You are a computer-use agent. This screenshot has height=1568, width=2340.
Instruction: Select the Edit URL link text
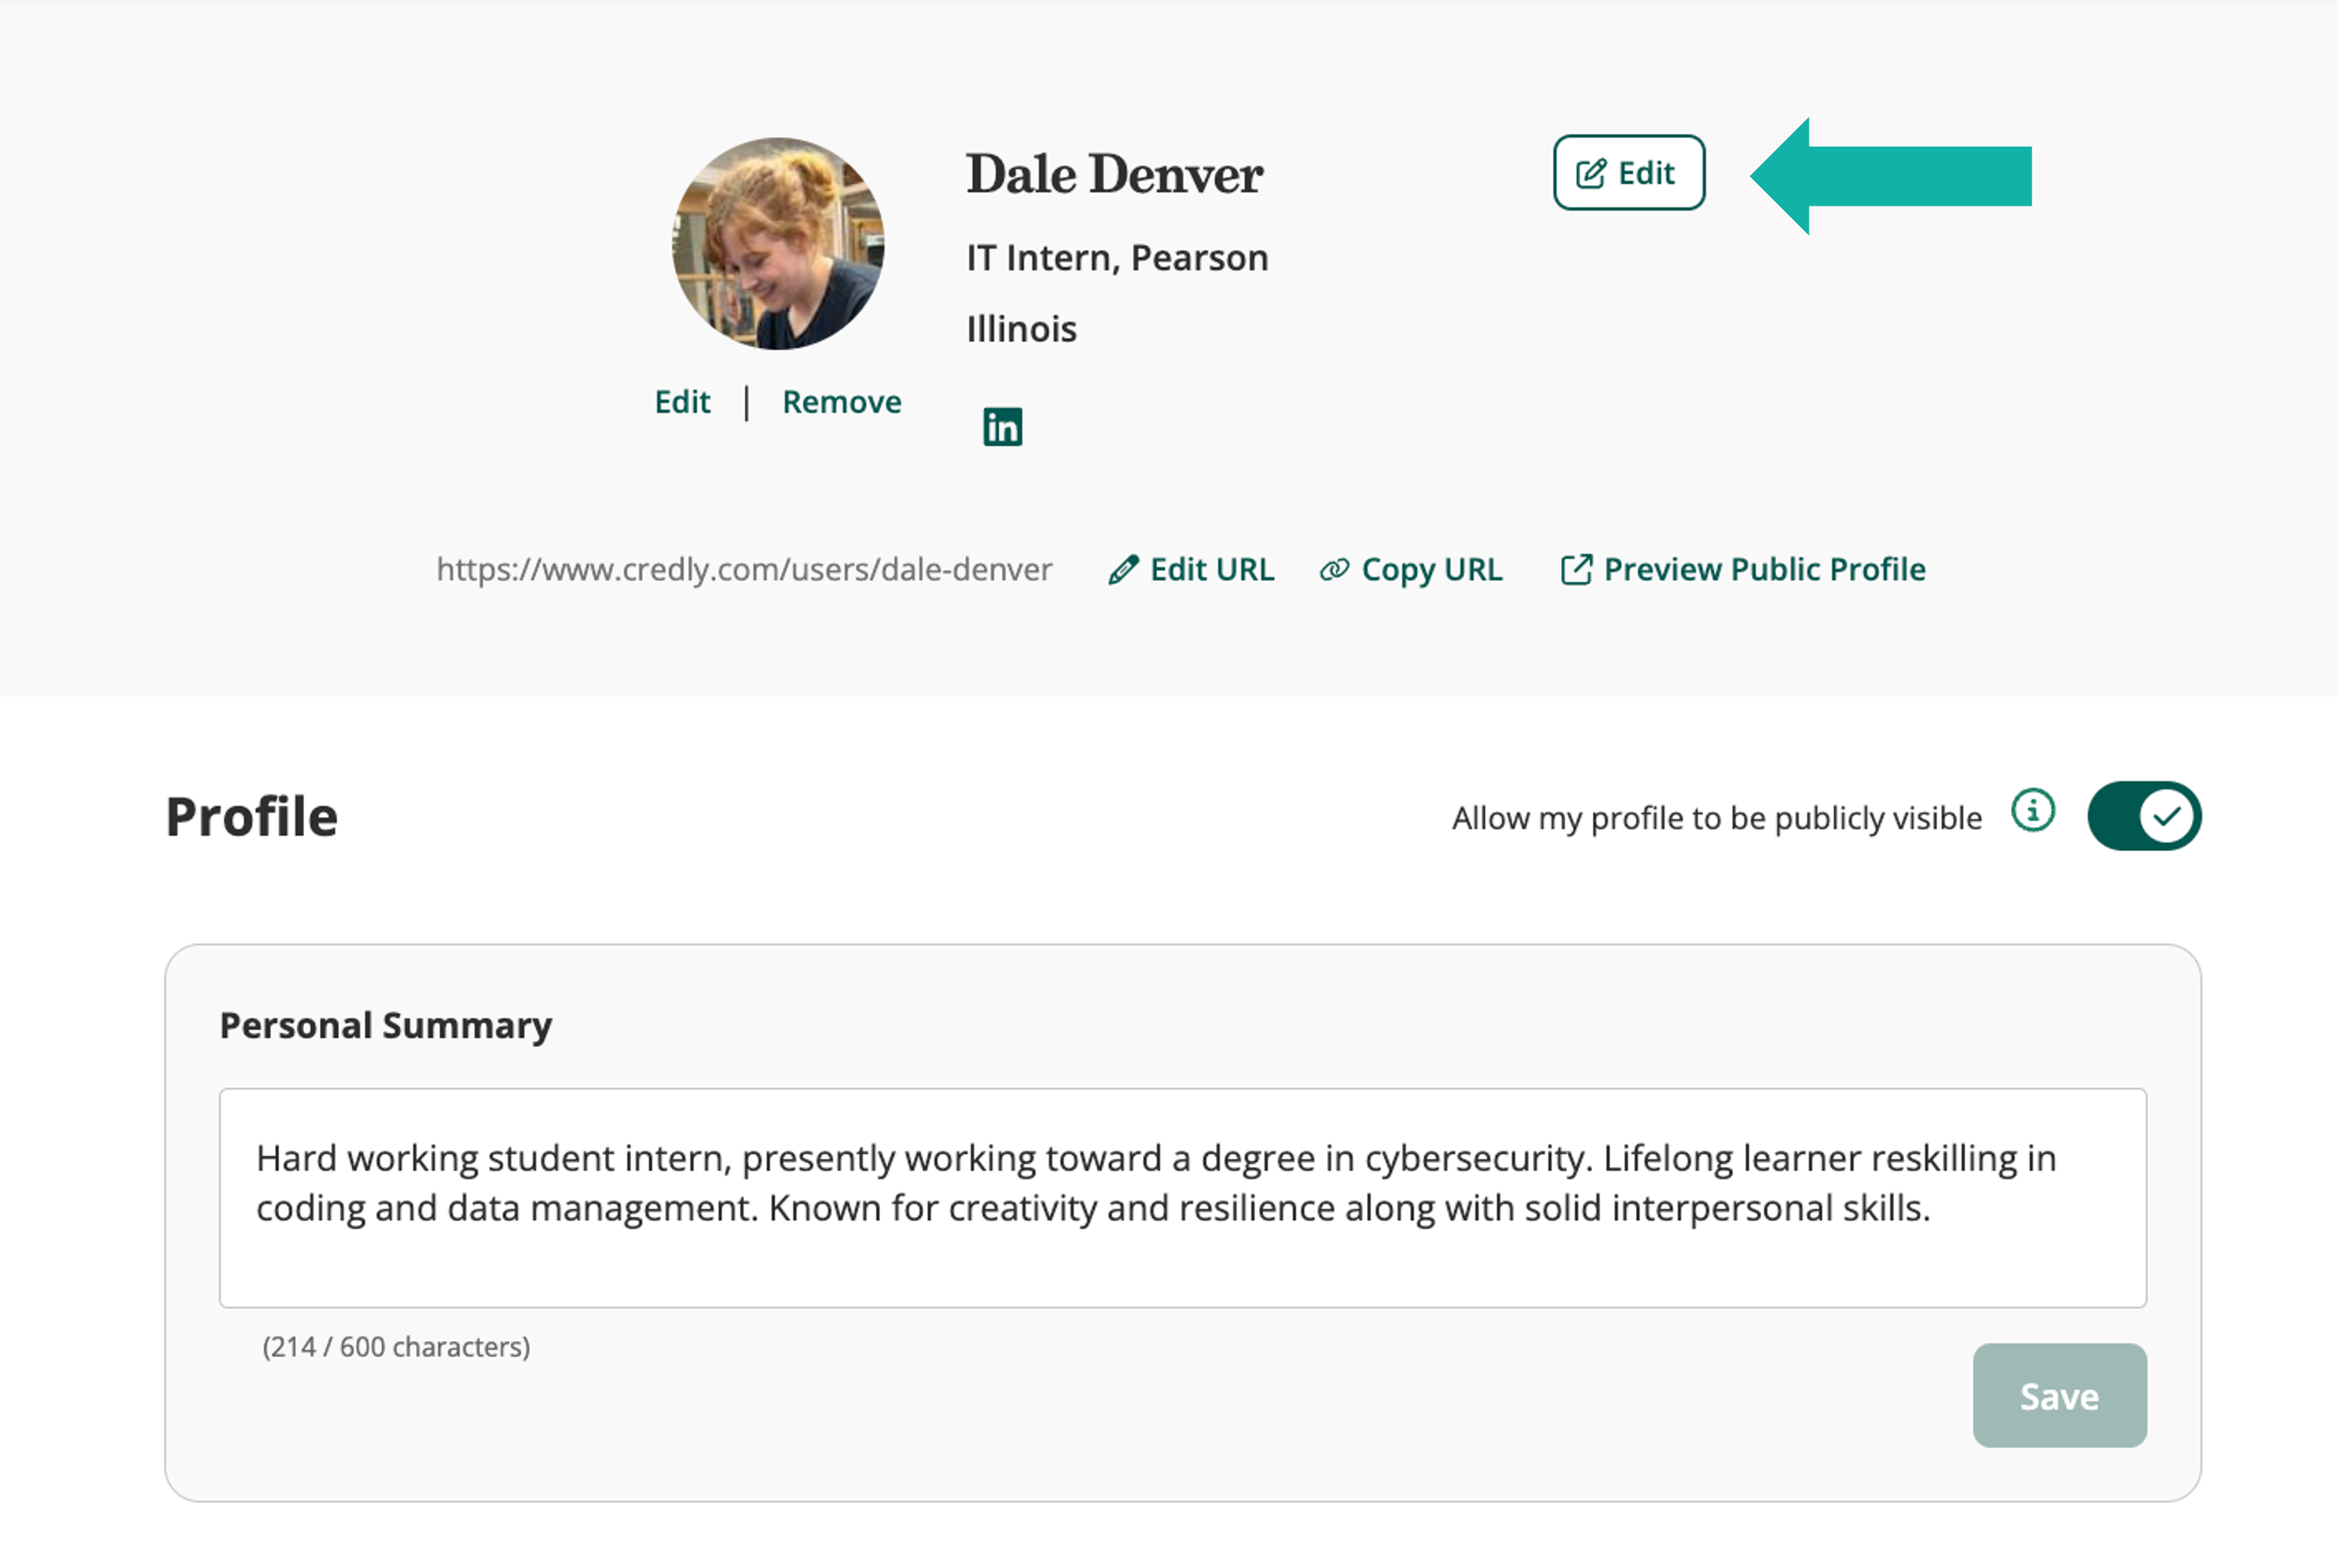(x=1211, y=570)
